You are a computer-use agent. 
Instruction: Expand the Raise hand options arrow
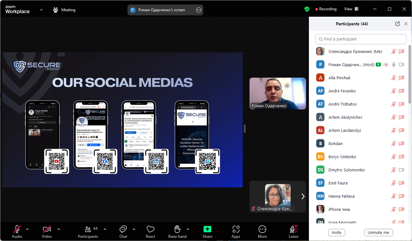188,229
